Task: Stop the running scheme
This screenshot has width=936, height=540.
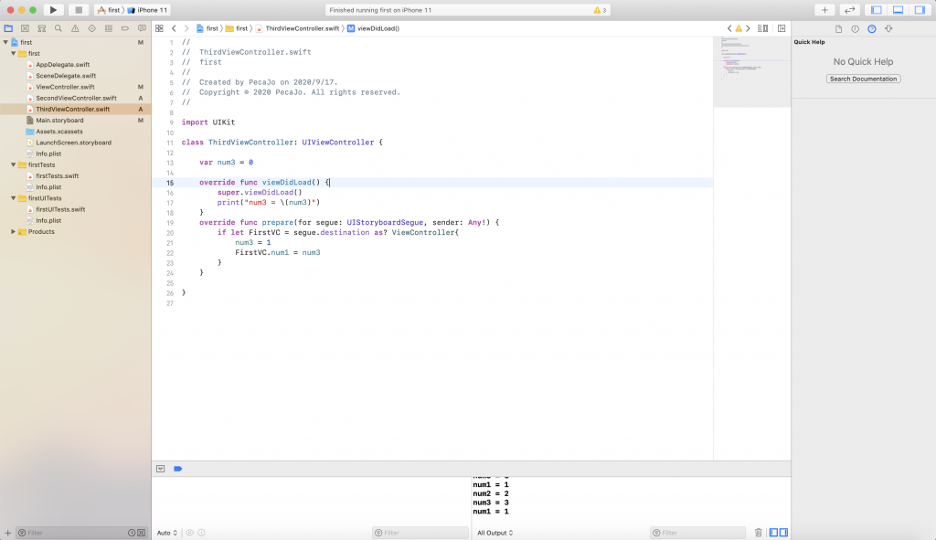Action: 79,10
